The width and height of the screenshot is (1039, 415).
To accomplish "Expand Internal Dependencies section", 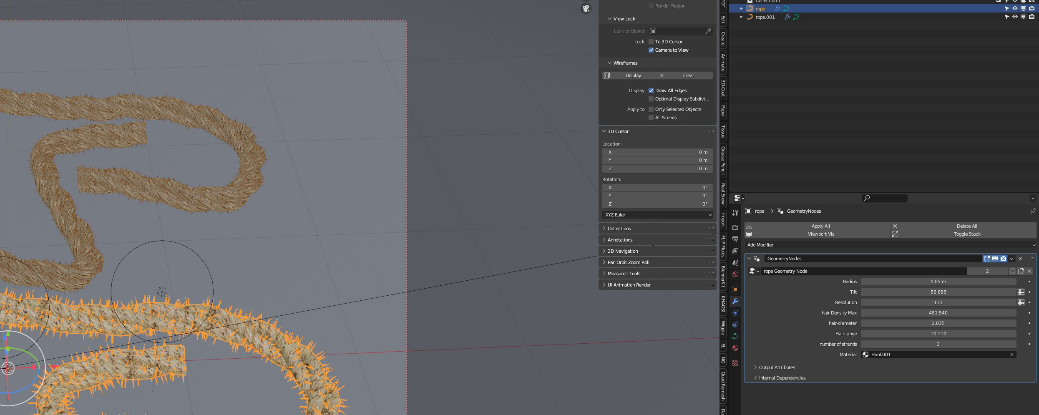I will tap(755, 378).
